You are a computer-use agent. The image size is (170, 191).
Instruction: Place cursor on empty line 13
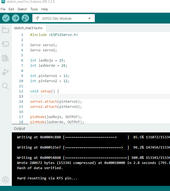[100, 96]
